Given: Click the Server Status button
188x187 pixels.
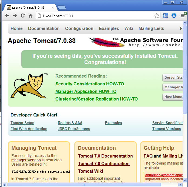Looking at the screenshot, I should 173,78.
